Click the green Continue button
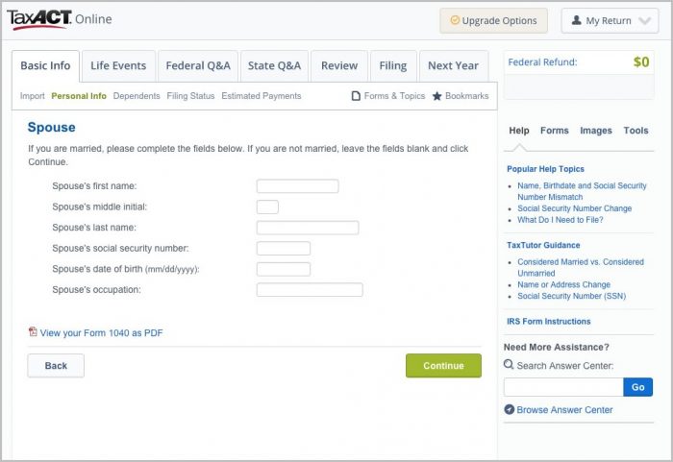The image size is (673, 462). (443, 366)
